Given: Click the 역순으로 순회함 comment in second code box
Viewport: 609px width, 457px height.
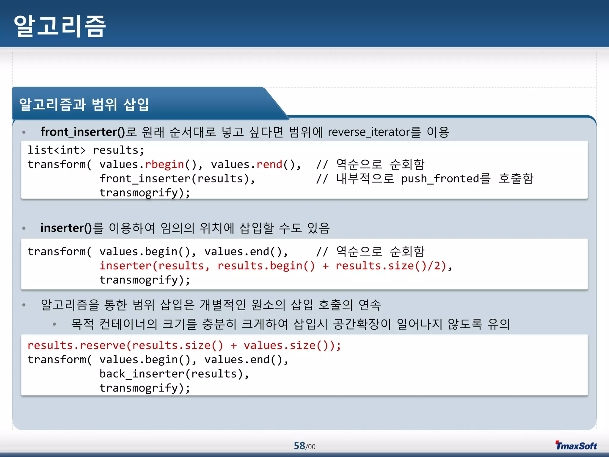Looking at the screenshot, I should point(370,251).
